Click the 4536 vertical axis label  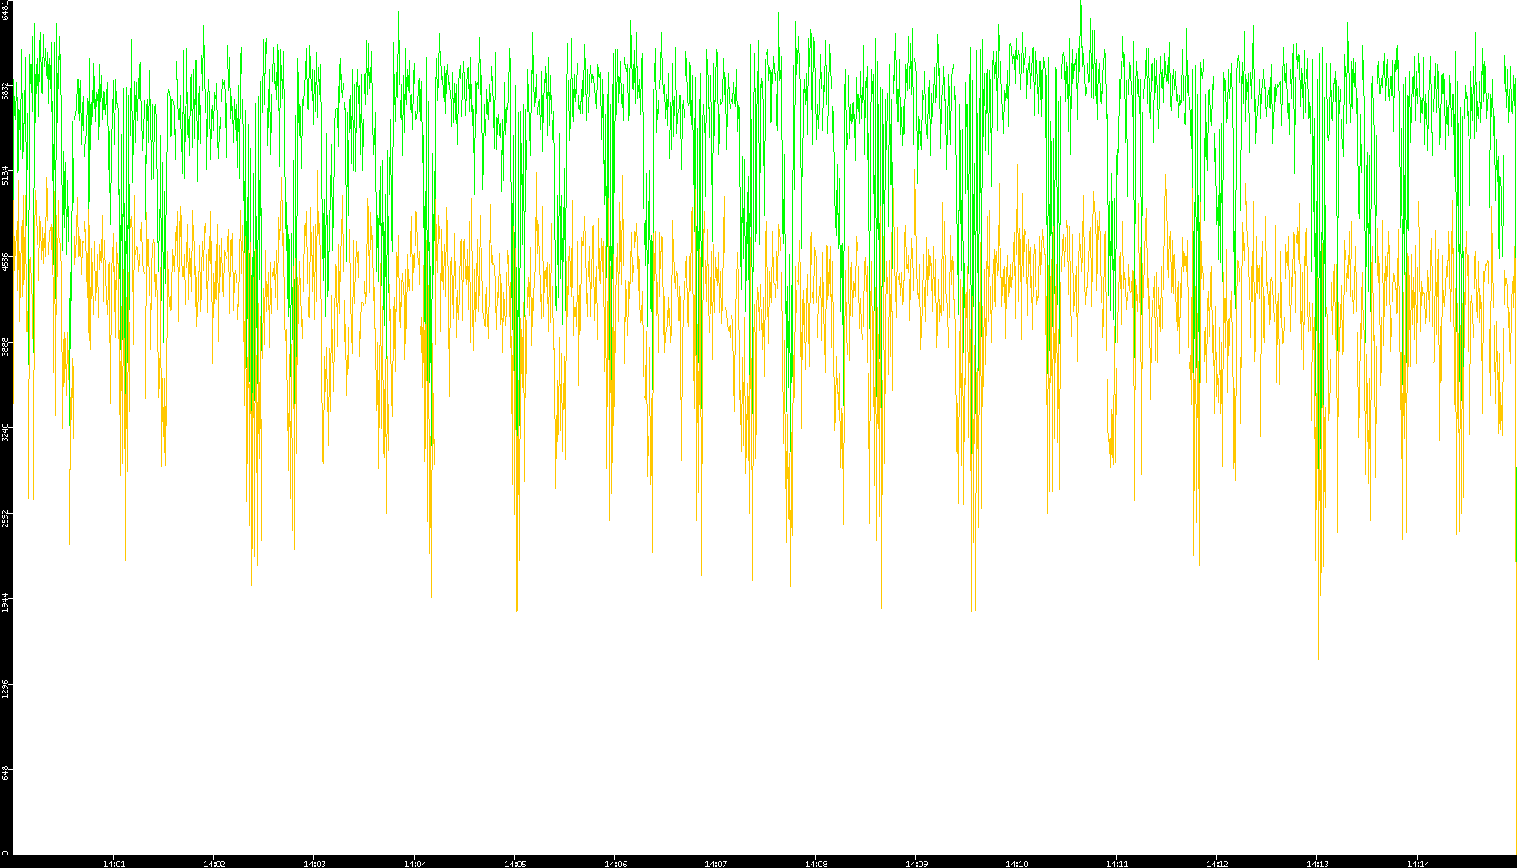coord(6,261)
